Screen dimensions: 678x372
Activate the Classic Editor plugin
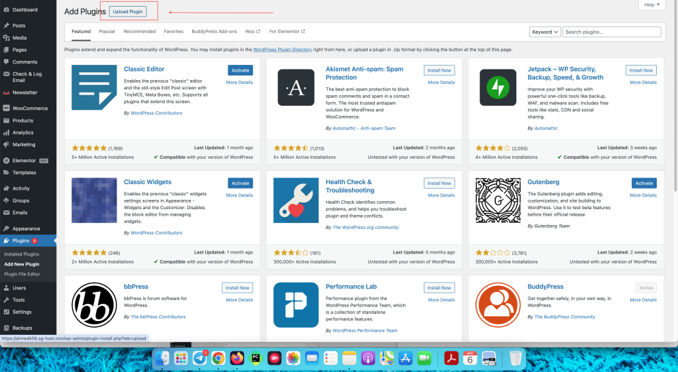pos(240,70)
